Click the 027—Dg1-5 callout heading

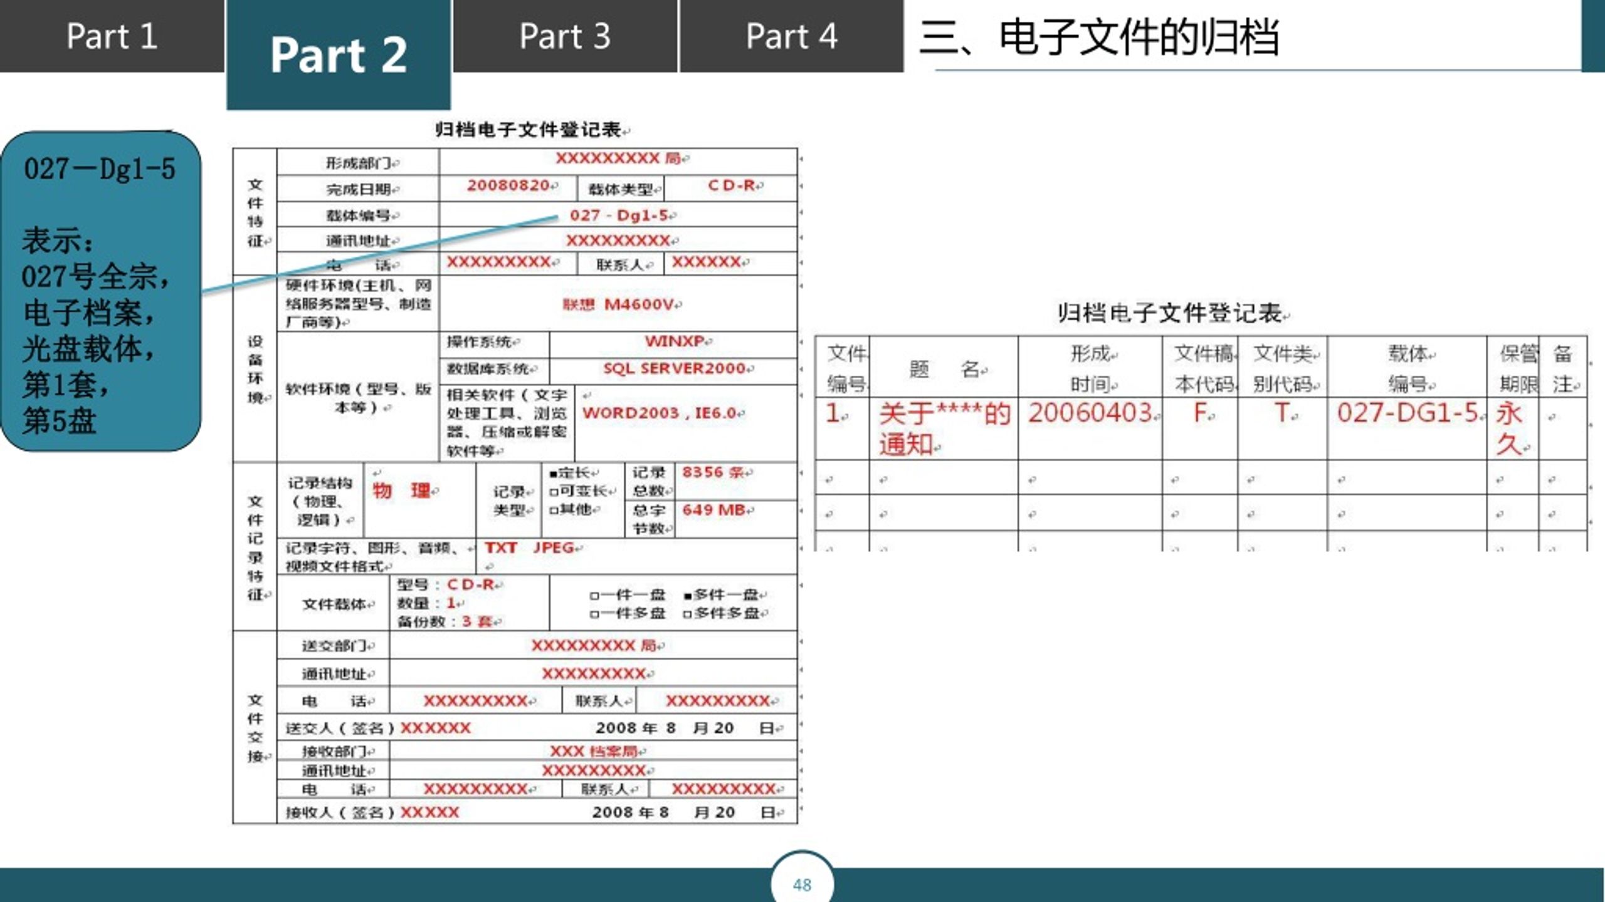point(99,168)
